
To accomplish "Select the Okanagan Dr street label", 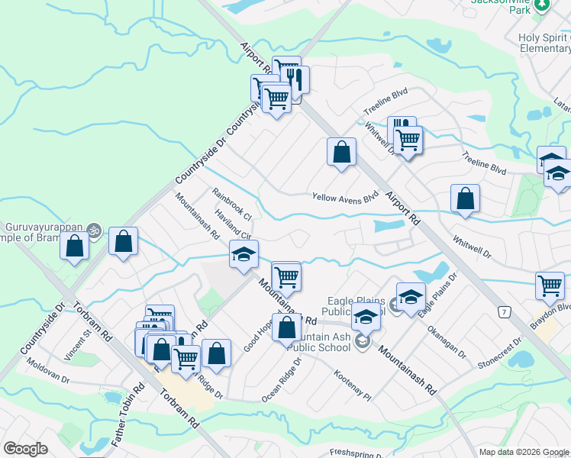I will click(x=447, y=342).
